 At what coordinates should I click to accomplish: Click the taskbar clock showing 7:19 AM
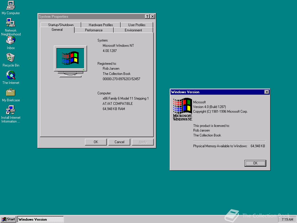tap(287, 220)
